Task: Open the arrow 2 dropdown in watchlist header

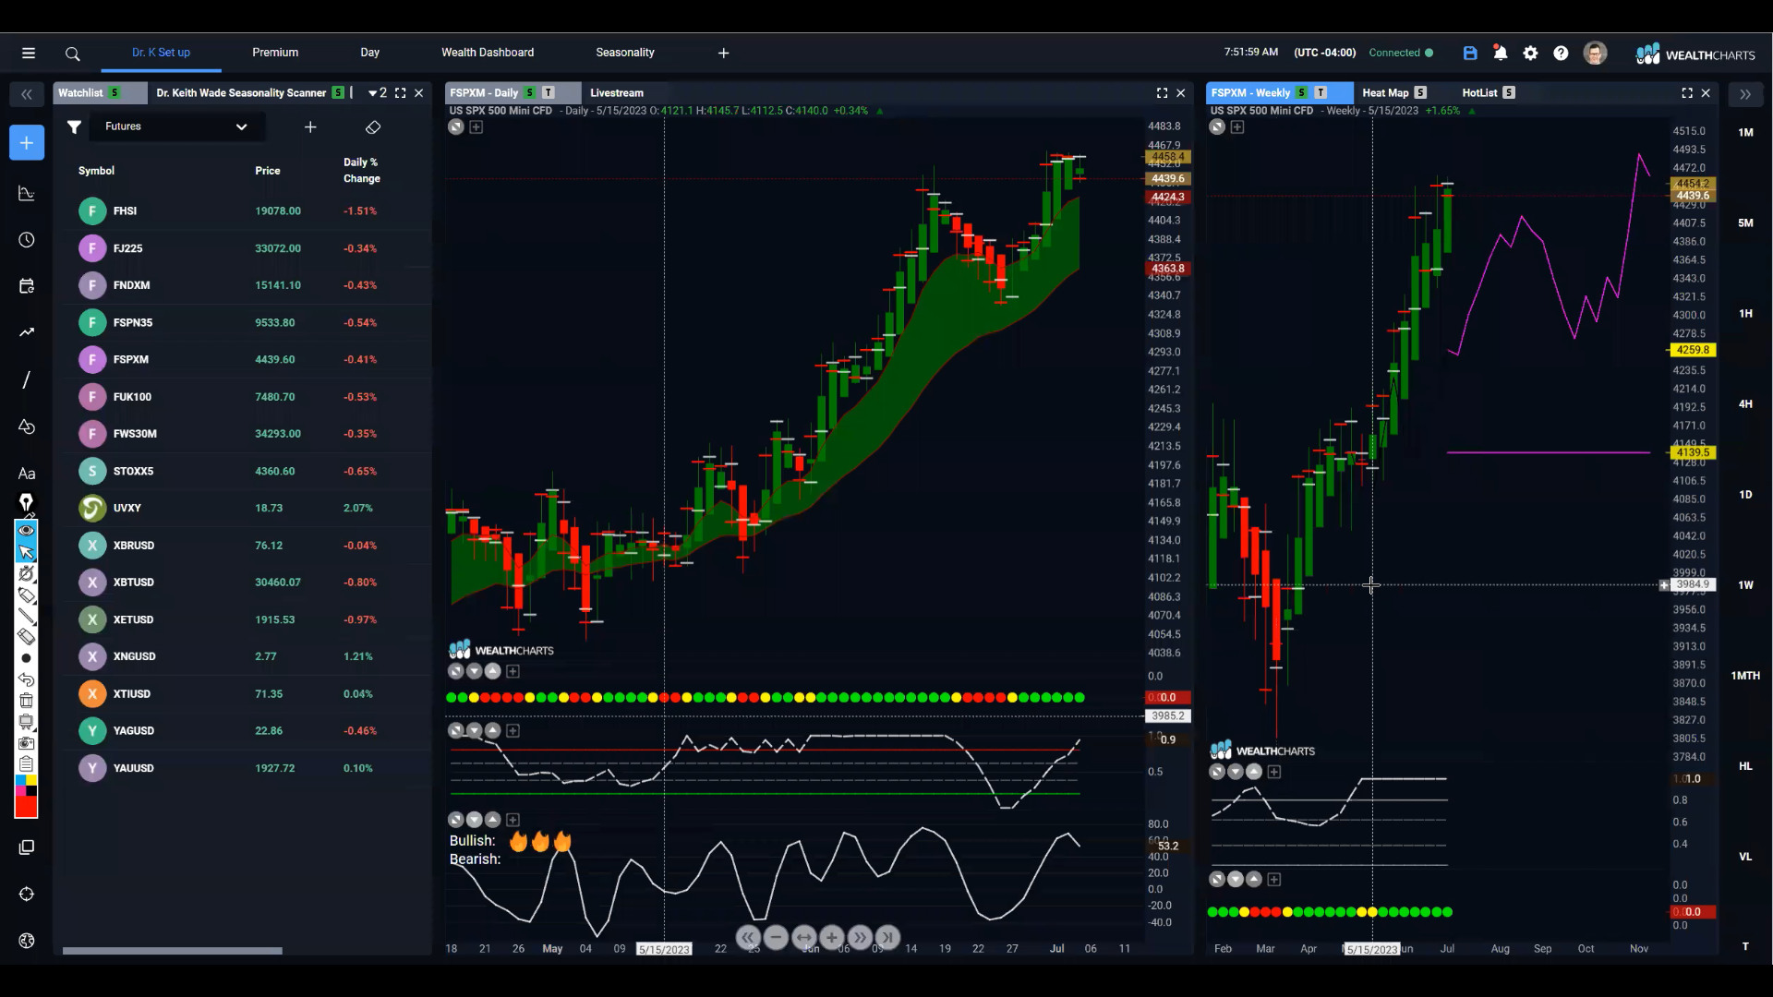Action: click(377, 93)
